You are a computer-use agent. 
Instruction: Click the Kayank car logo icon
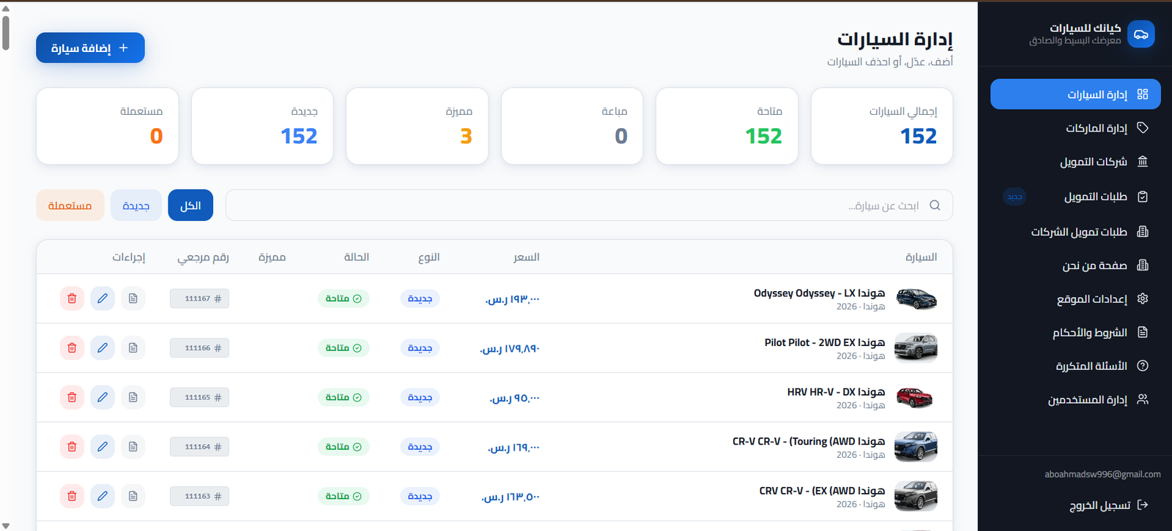coord(1141,34)
